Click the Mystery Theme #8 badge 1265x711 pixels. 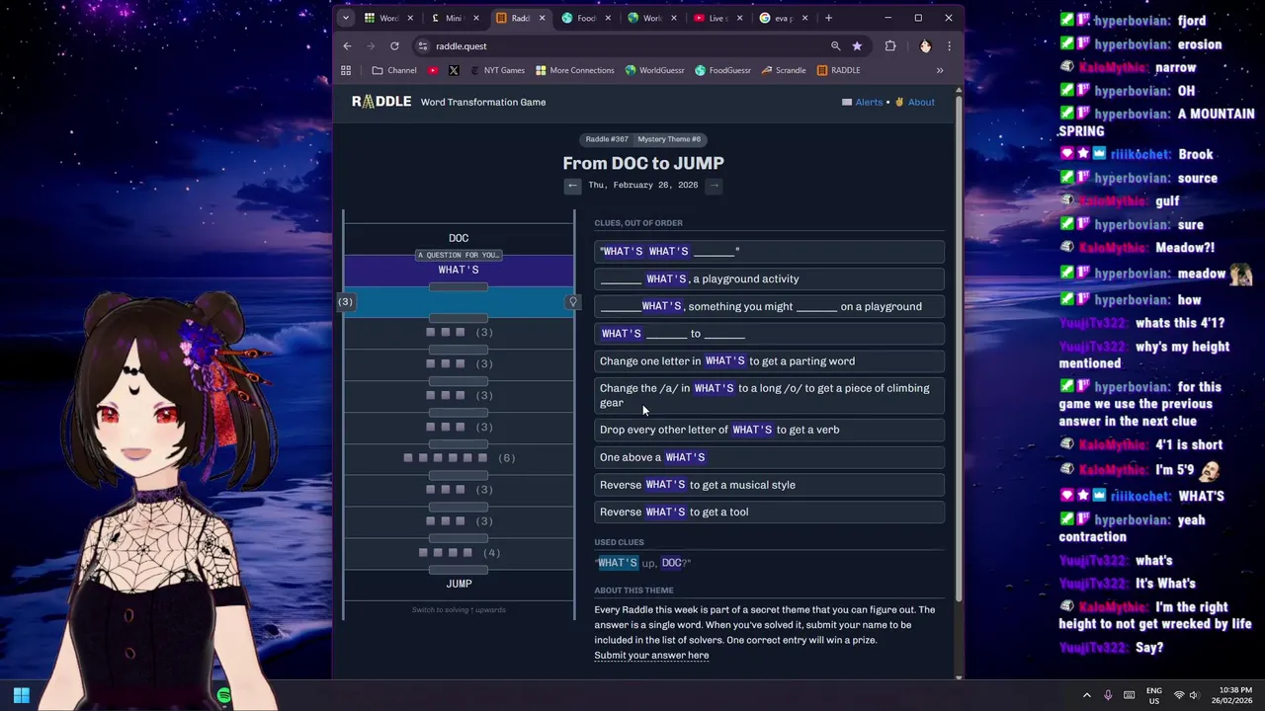coord(669,139)
